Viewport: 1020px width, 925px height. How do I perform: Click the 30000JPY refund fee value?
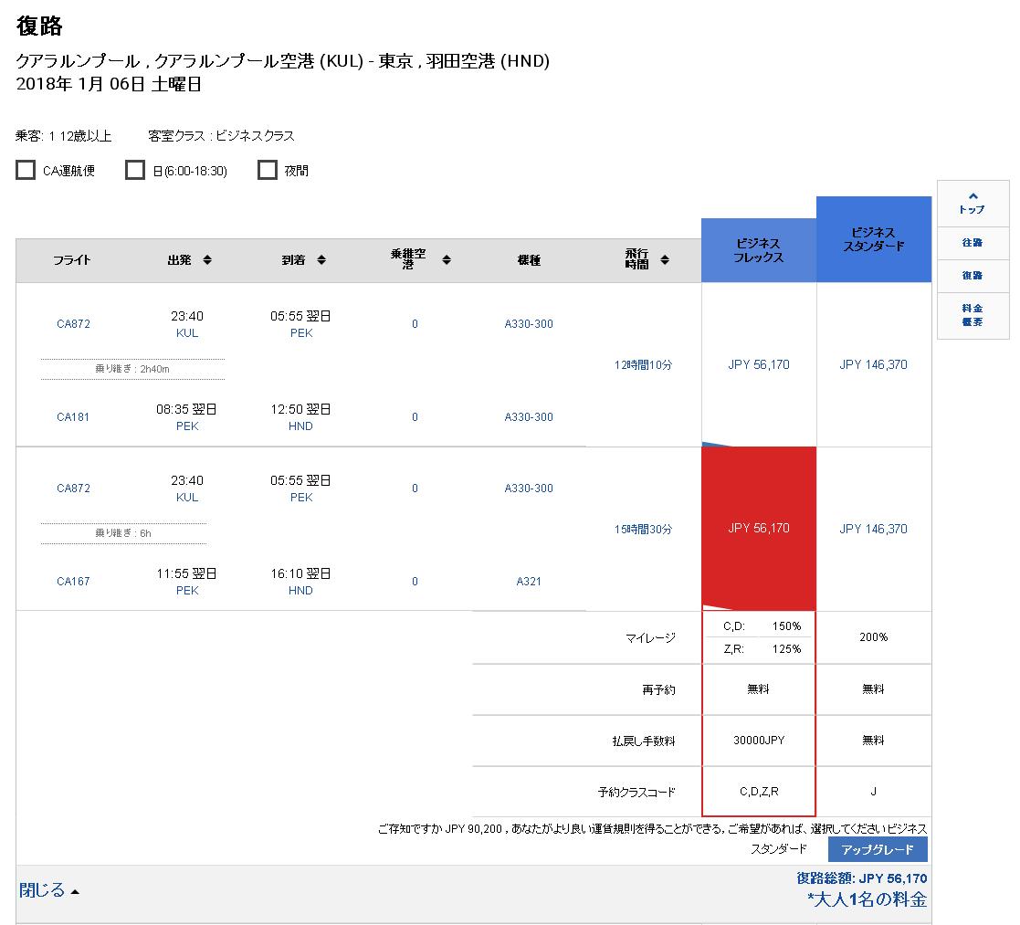click(759, 741)
